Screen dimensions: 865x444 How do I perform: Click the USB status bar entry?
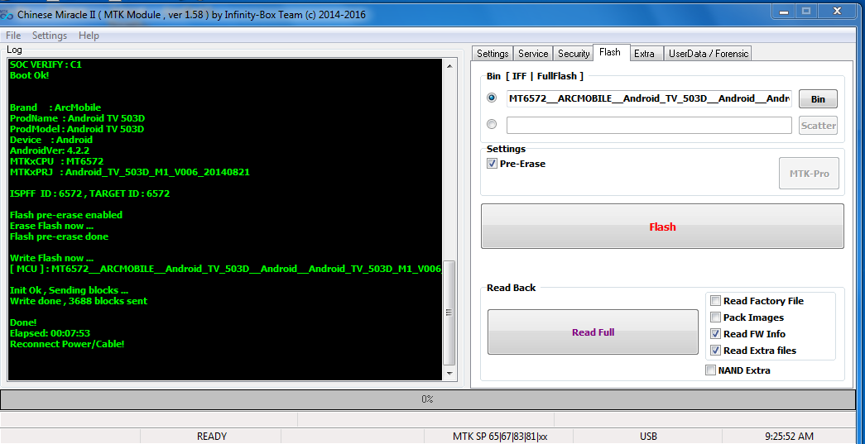(x=649, y=437)
